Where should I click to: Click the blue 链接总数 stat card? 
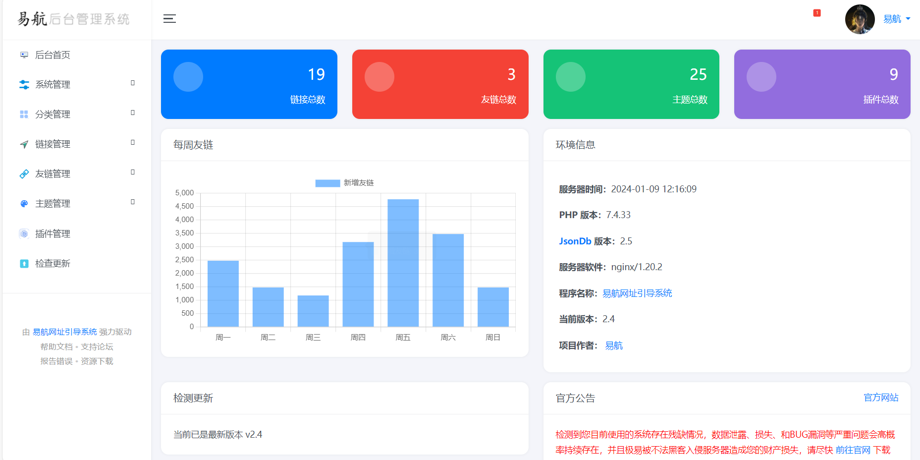(x=249, y=84)
